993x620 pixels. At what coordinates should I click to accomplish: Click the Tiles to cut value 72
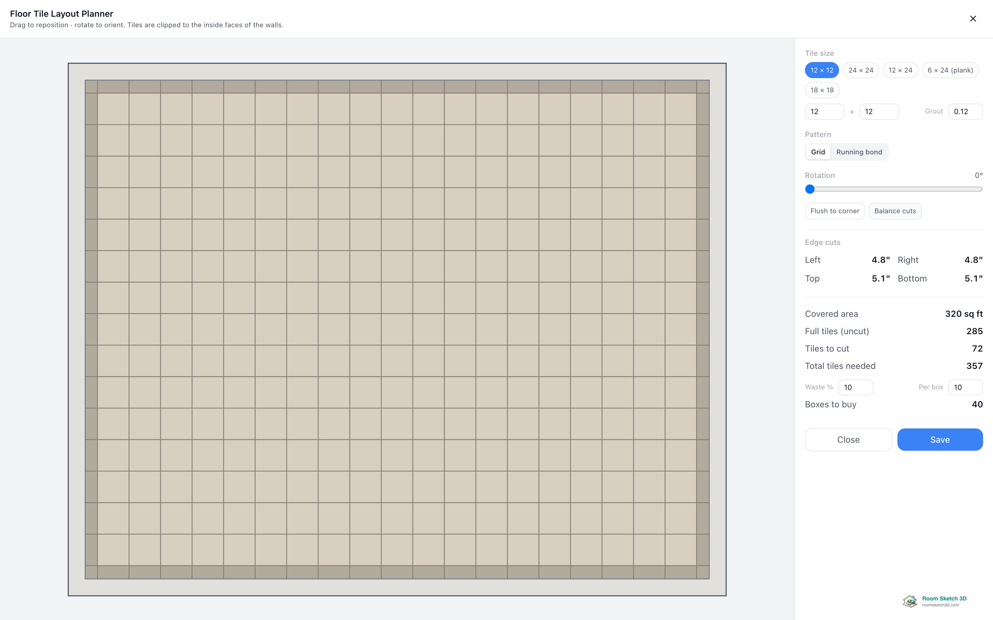pos(977,348)
